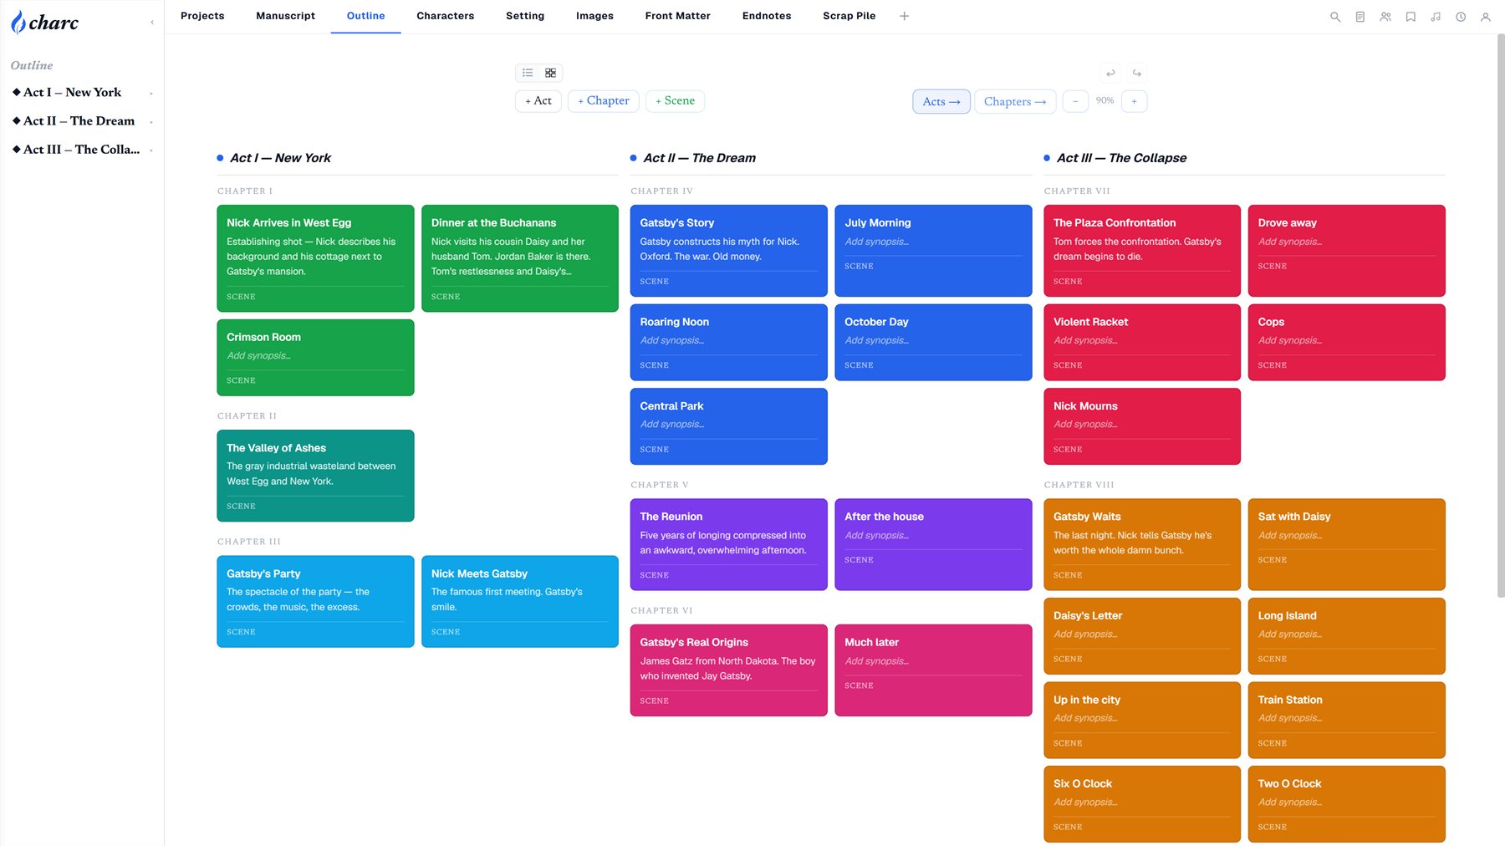This screenshot has width=1505, height=846.
Task: Open the Setting tab
Action: coord(525,16)
